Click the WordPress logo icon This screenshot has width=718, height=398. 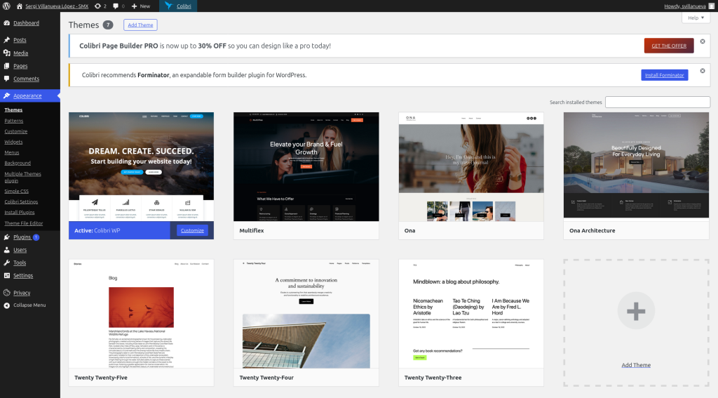pos(6,6)
